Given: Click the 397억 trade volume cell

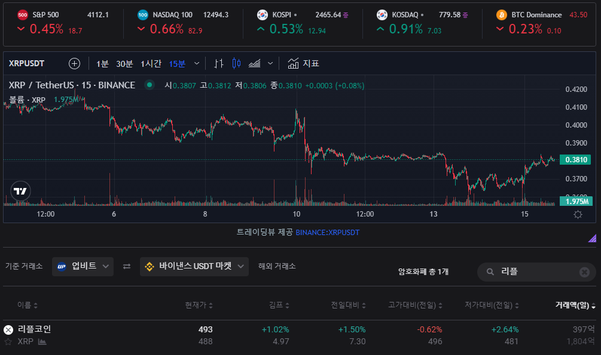Looking at the screenshot, I should pos(584,329).
